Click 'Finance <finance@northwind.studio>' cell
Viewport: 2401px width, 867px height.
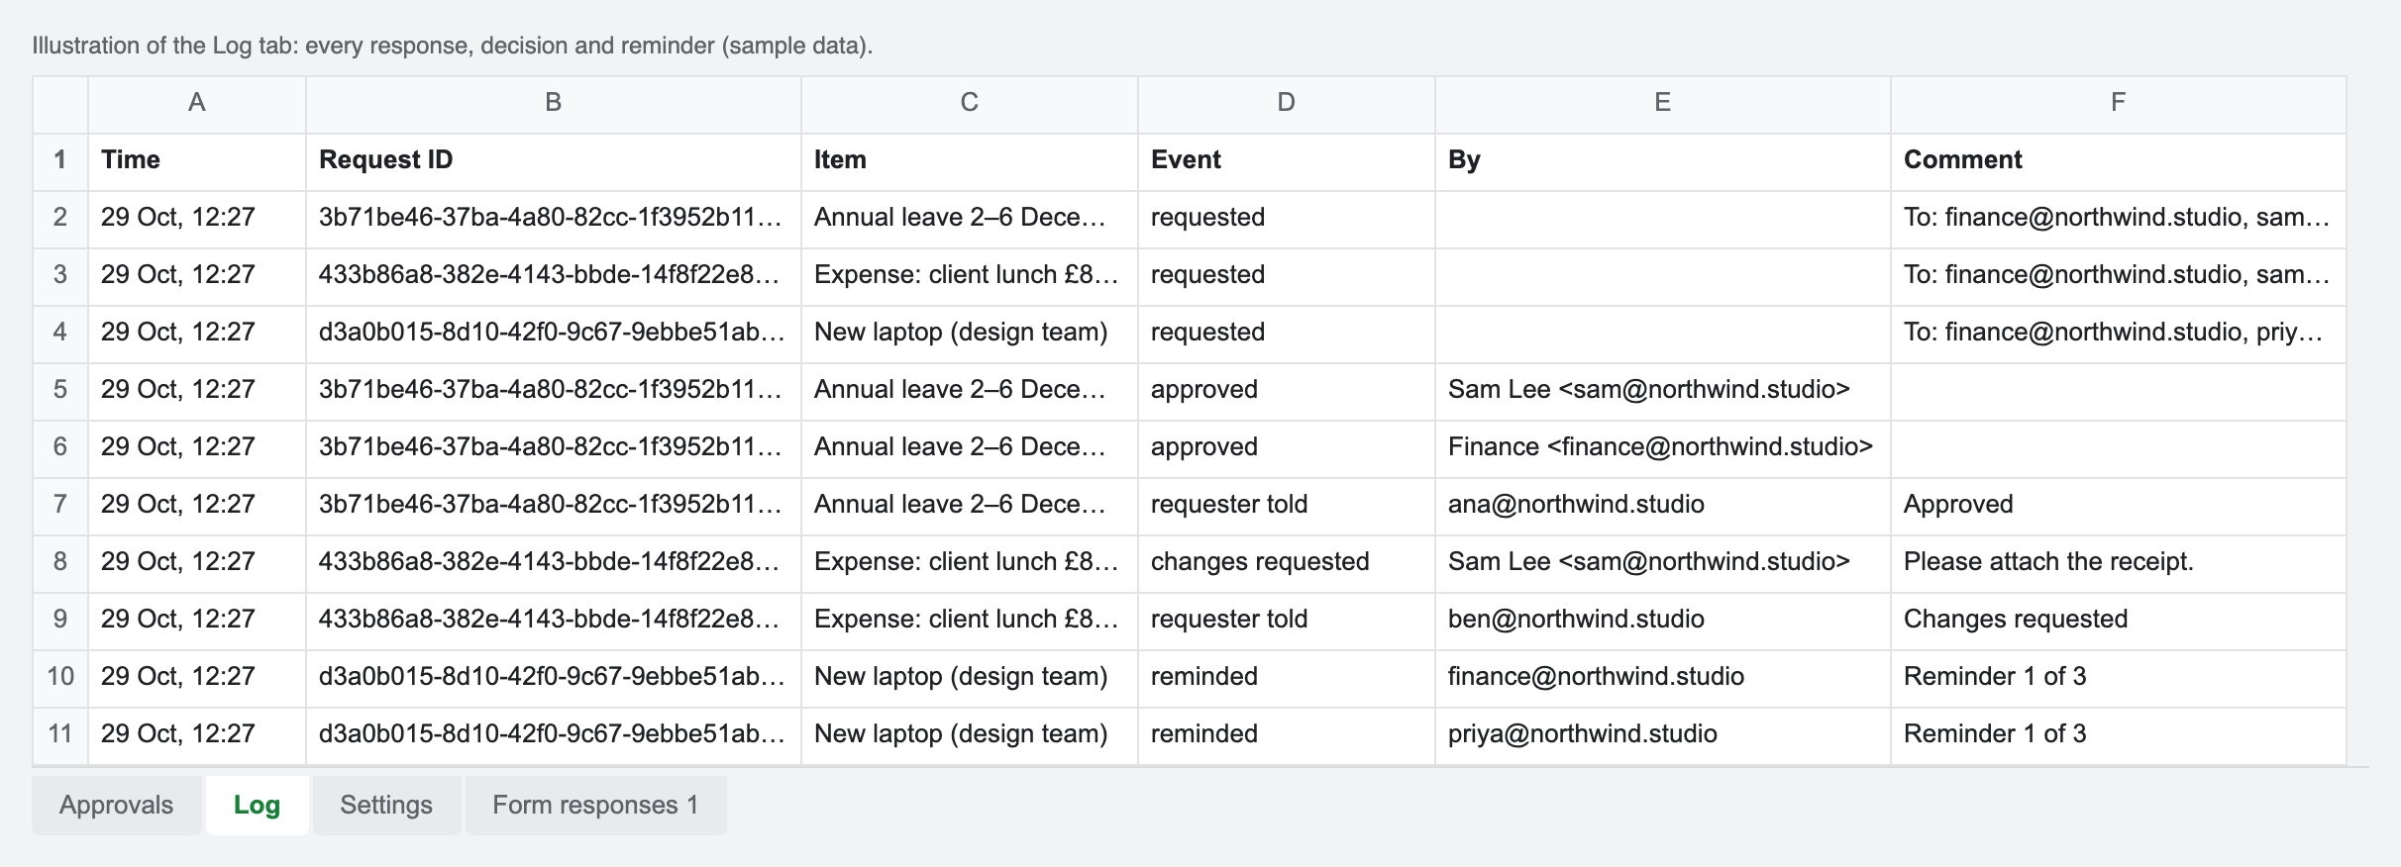click(1663, 449)
